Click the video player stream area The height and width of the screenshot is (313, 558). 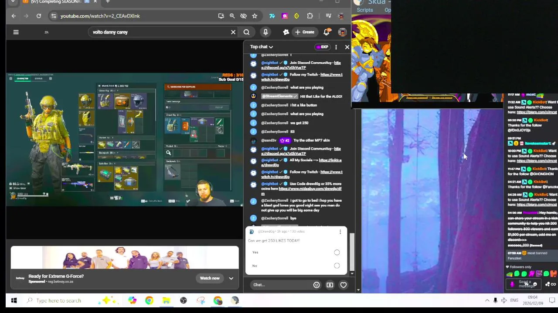click(x=125, y=139)
